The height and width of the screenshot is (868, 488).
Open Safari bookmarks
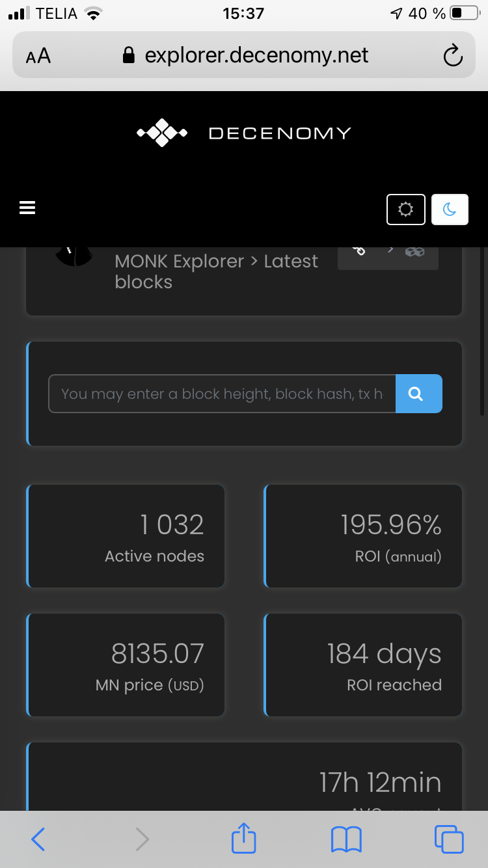[346, 839]
